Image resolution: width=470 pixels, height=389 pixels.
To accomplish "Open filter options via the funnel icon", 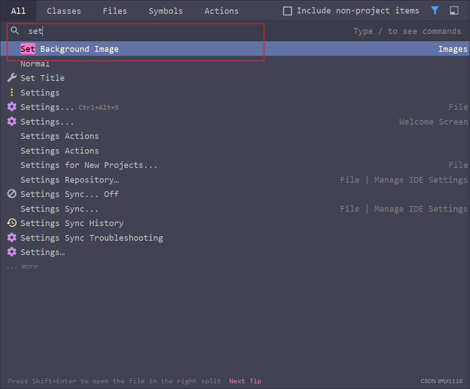I will (434, 11).
